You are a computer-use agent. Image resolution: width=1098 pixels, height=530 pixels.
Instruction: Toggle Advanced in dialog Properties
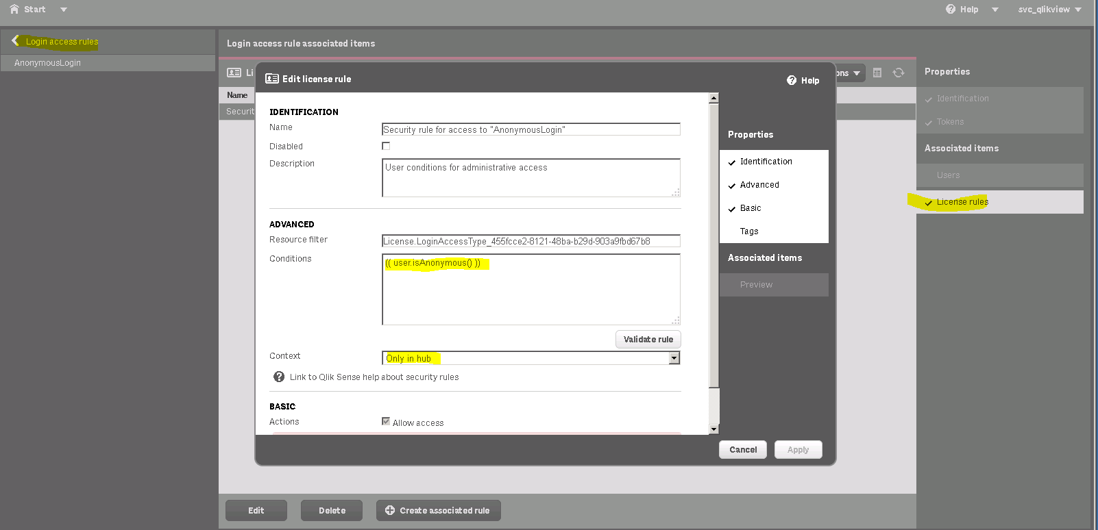(774, 185)
